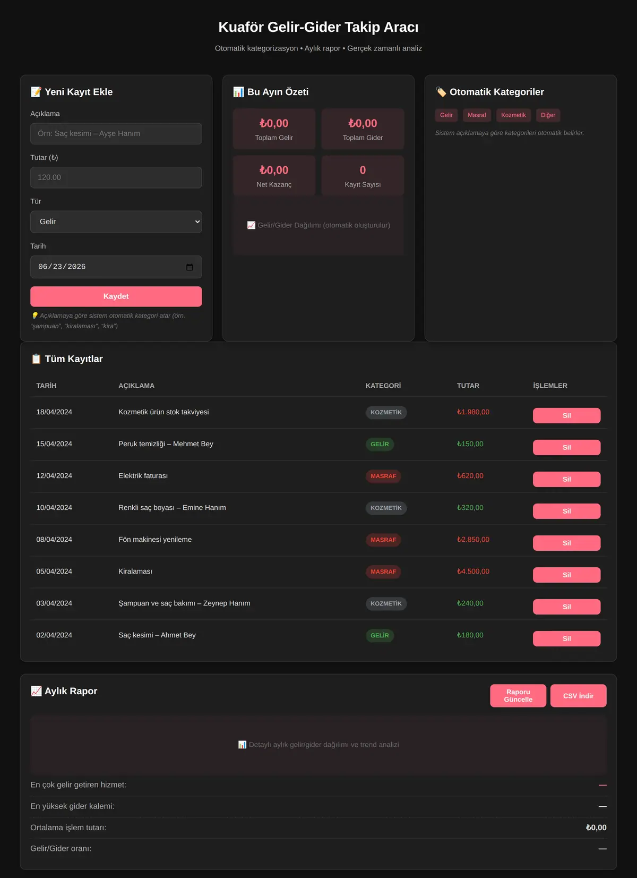The height and width of the screenshot is (878, 637).
Task: Delete the Elektrik faturası record
Action: click(x=566, y=480)
